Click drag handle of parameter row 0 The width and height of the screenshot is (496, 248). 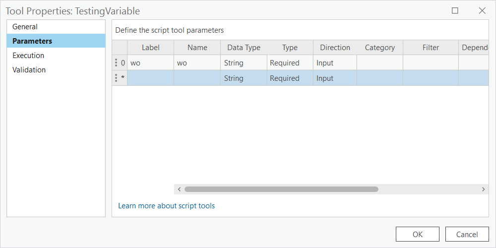click(x=116, y=63)
